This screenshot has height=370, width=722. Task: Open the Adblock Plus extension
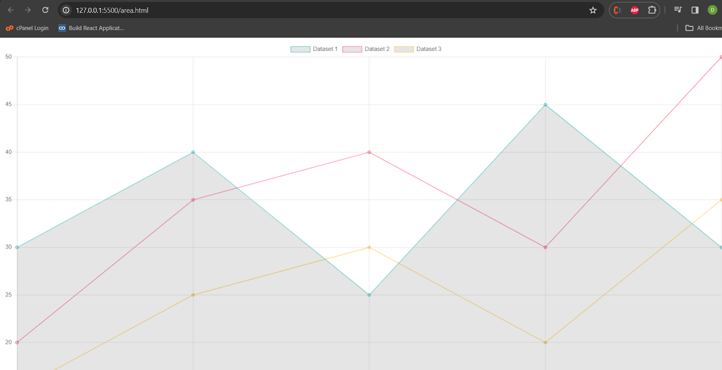(x=634, y=10)
